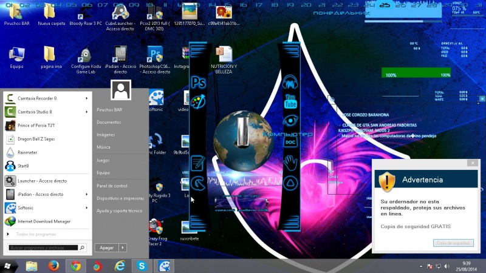Launch Skype from the taskbar

pyautogui.click(x=142, y=266)
